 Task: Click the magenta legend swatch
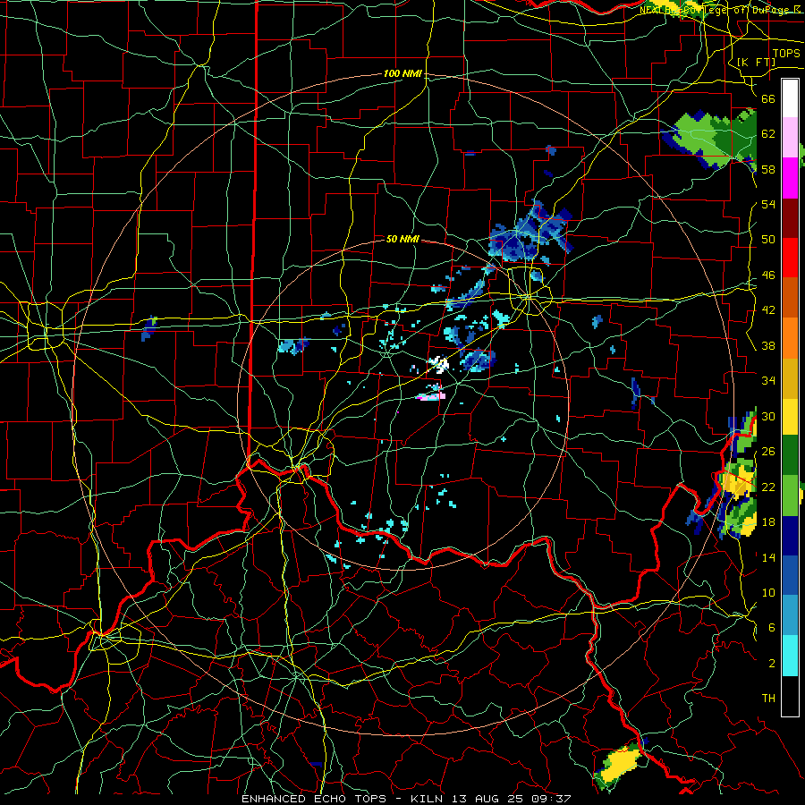tap(790, 178)
